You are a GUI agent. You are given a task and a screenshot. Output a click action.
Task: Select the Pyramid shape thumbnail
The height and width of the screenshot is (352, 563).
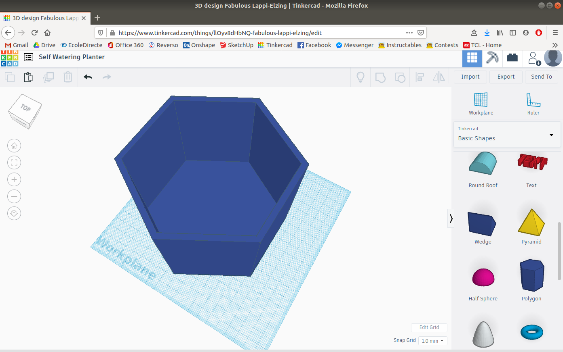pyautogui.click(x=531, y=222)
